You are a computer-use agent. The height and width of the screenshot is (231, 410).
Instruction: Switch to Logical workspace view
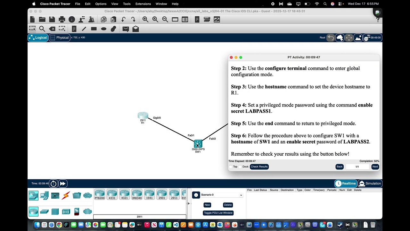(x=38, y=38)
